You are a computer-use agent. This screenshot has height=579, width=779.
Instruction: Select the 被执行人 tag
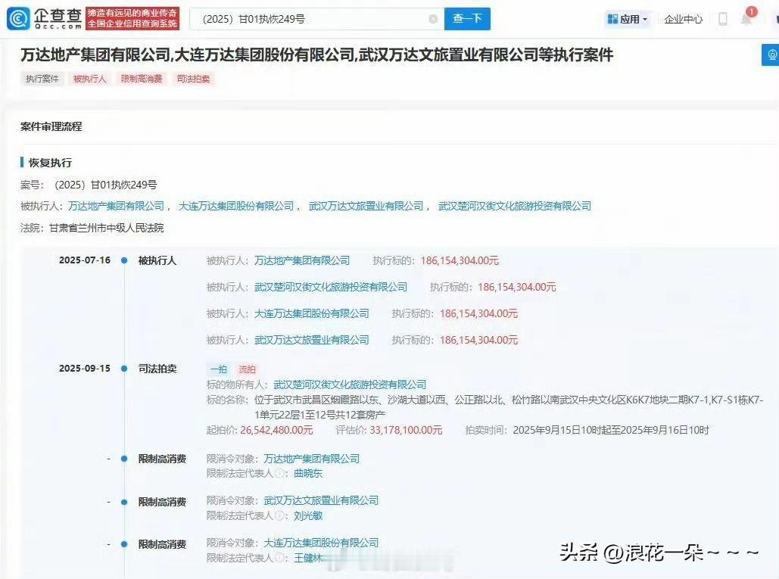click(x=90, y=79)
